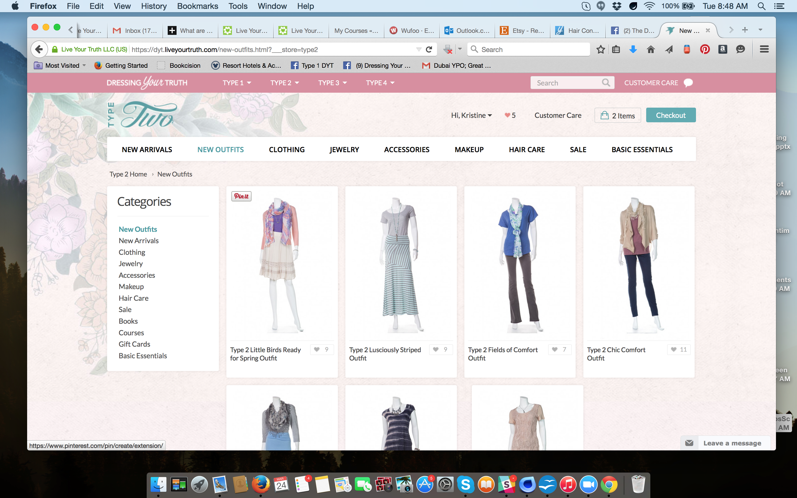This screenshot has height=498, width=797.
Task: Open Google Chrome from the dock
Action: [609, 484]
